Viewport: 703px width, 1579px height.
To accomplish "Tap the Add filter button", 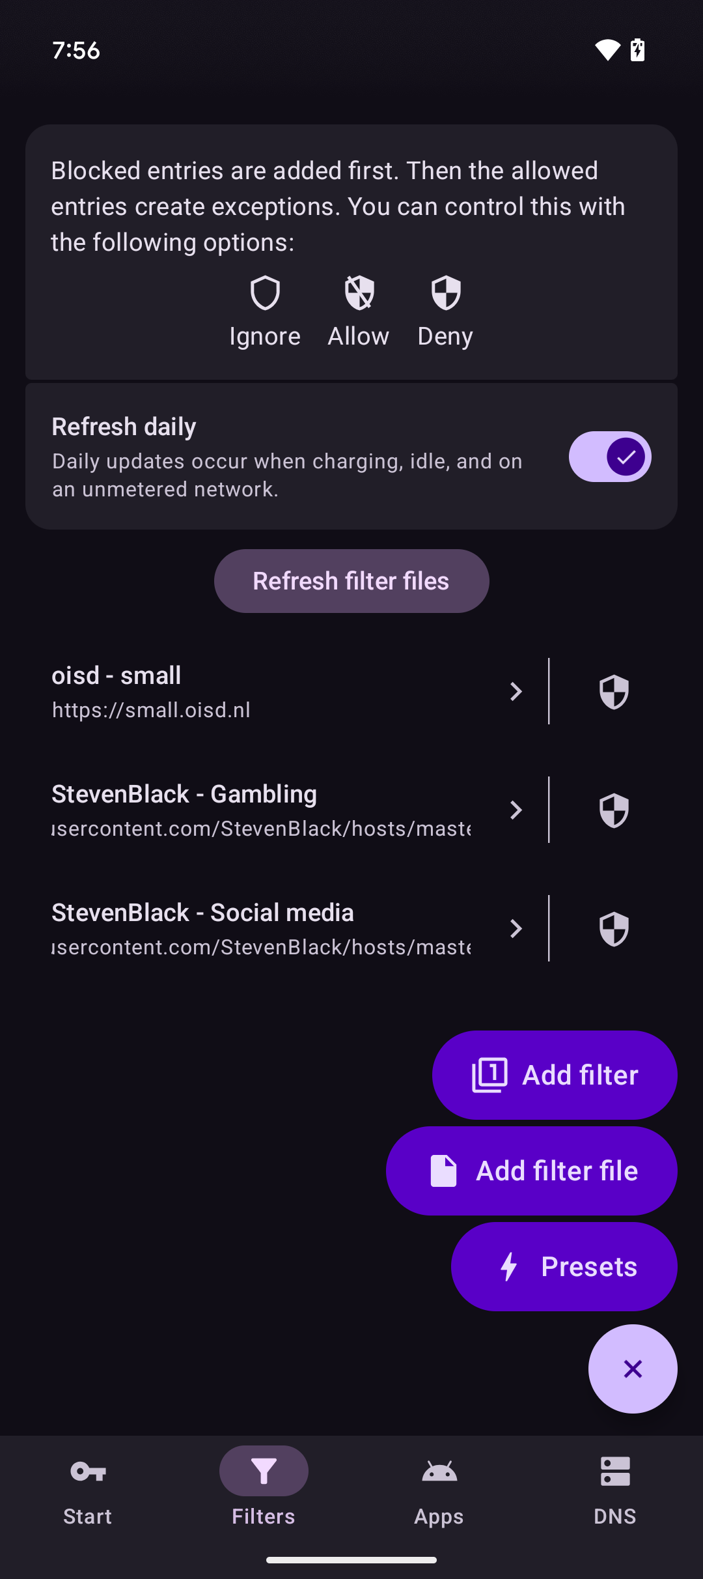I will coord(555,1075).
